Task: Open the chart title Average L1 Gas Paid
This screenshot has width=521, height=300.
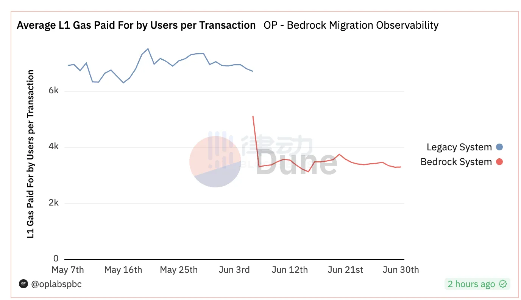Action: [136, 25]
